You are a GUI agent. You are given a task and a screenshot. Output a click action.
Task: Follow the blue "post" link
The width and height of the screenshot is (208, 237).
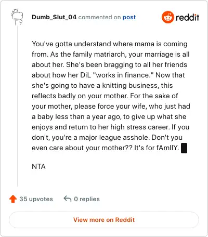tap(129, 17)
